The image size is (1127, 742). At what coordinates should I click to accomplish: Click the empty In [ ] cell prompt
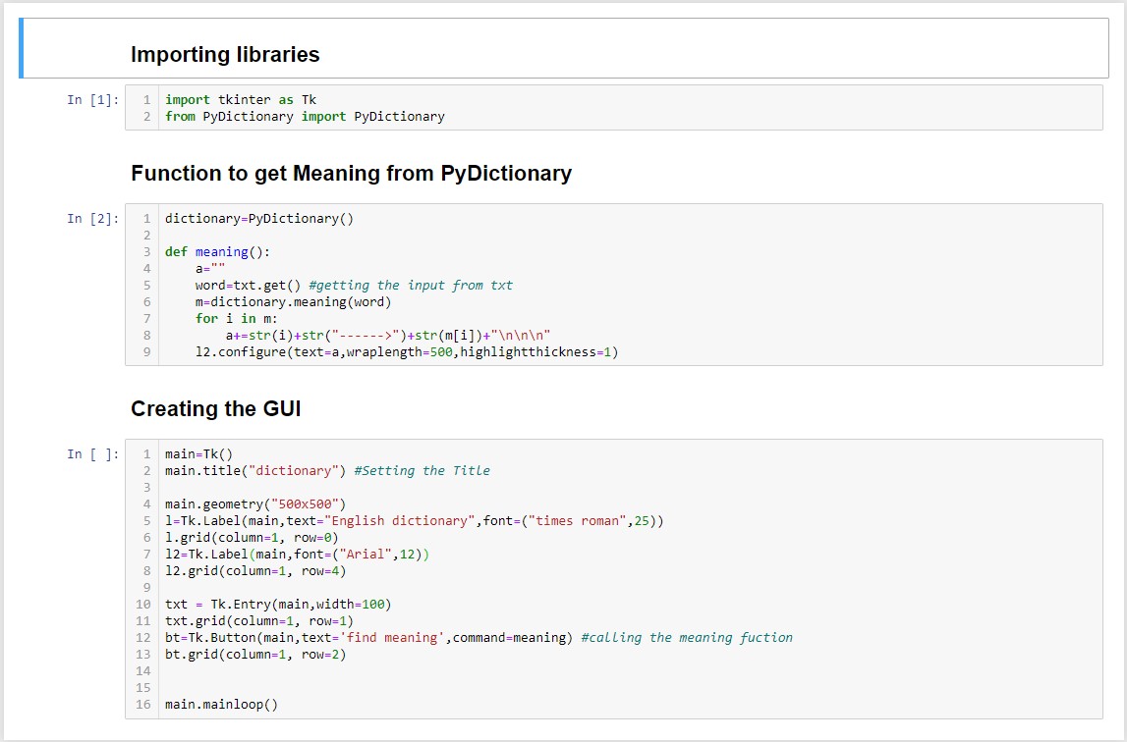(x=92, y=454)
